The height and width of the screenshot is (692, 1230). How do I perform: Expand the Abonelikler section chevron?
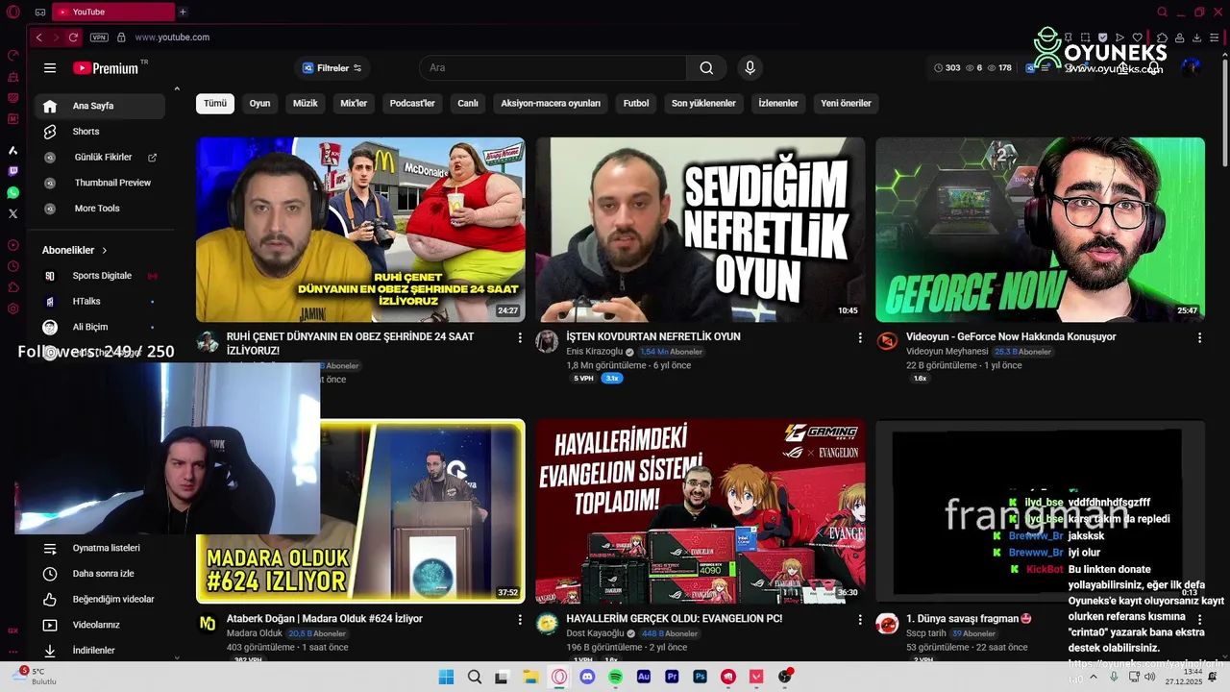105,250
